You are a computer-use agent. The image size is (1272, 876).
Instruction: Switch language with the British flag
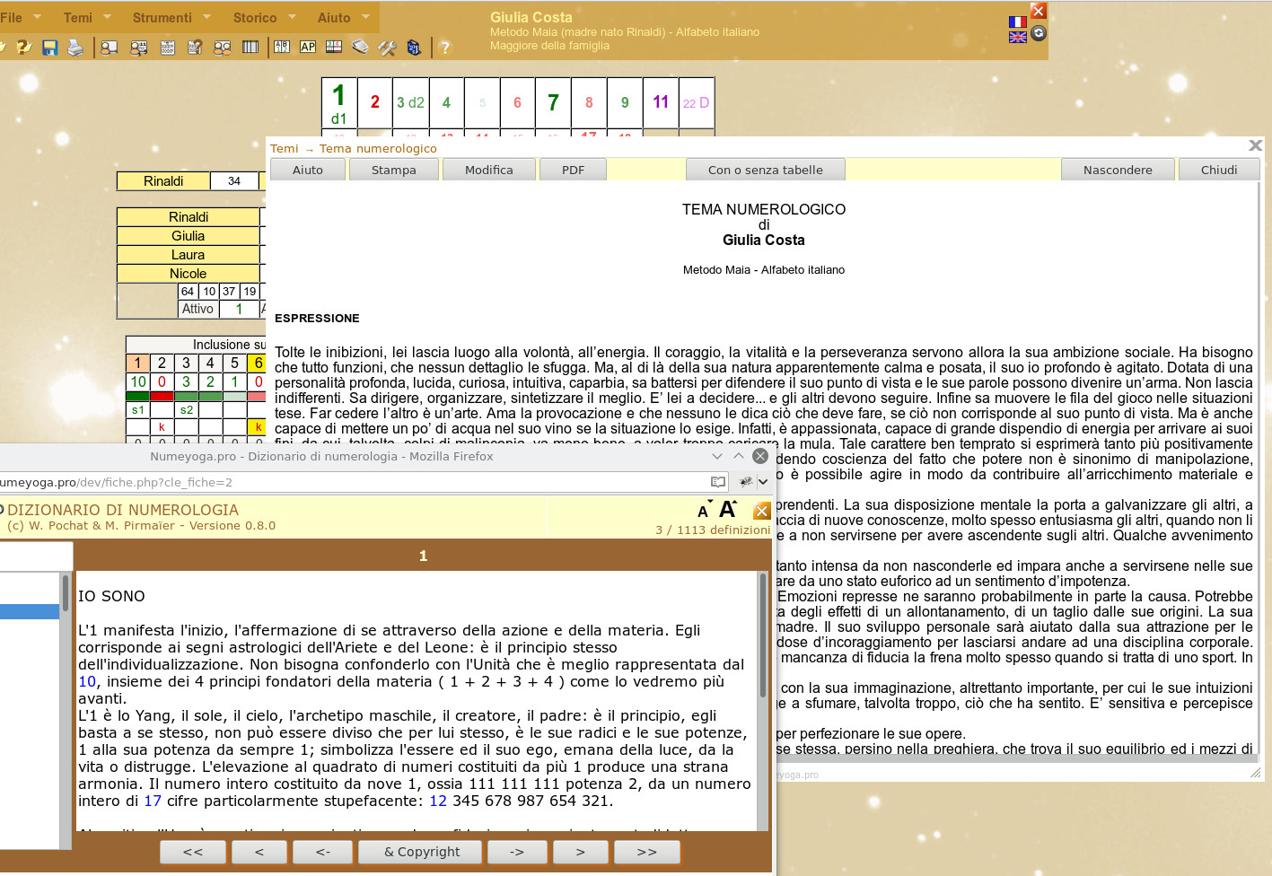[x=1017, y=37]
